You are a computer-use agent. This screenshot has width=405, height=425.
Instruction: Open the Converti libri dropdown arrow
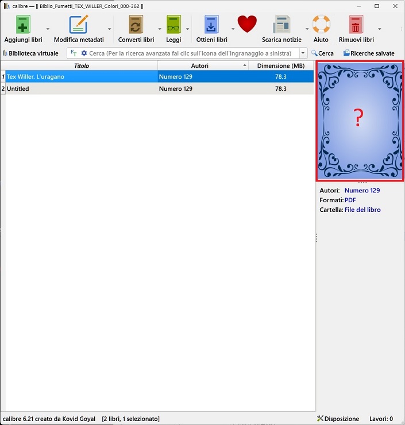[160, 29]
